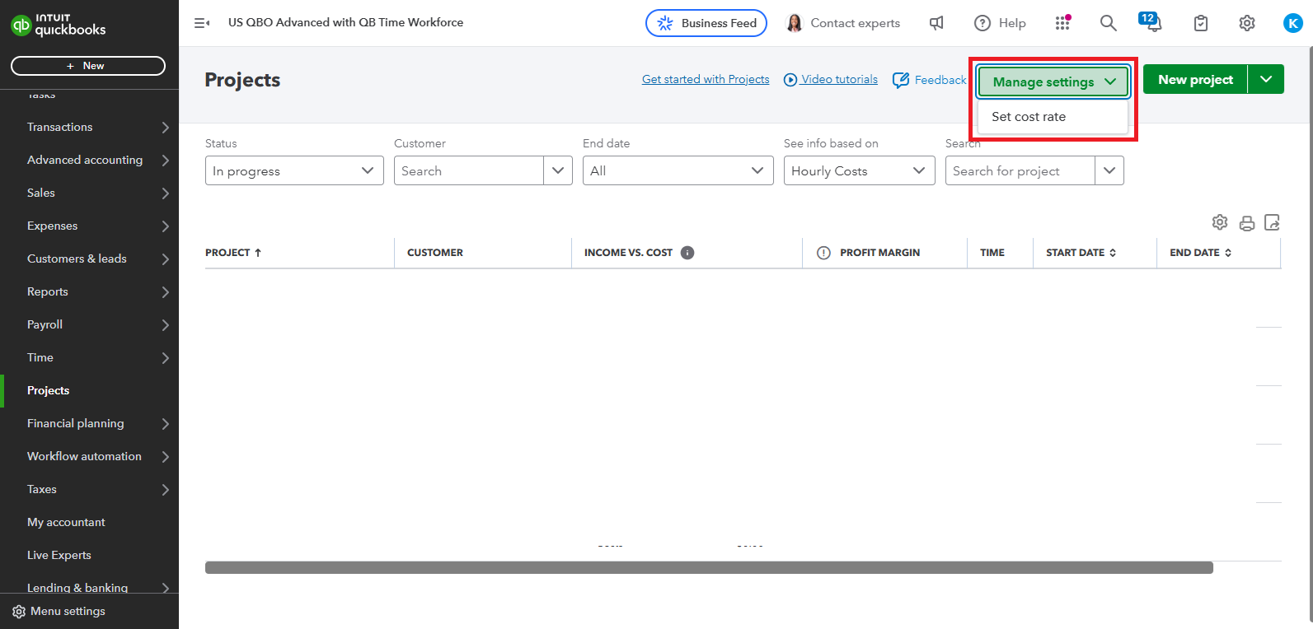Click the Income vs. Cost info icon

click(x=687, y=253)
